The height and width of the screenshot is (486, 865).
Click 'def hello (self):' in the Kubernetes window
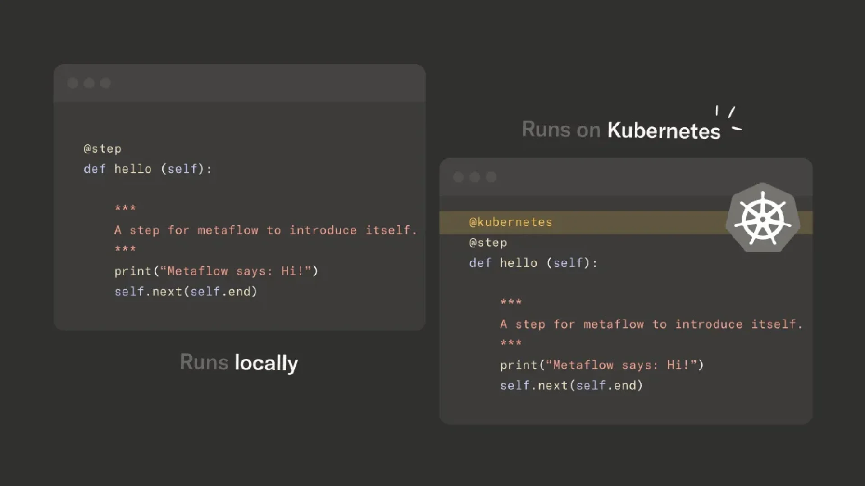533,263
